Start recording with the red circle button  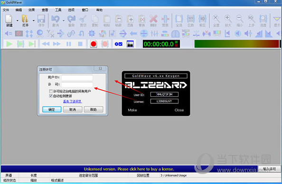tap(94, 44)
